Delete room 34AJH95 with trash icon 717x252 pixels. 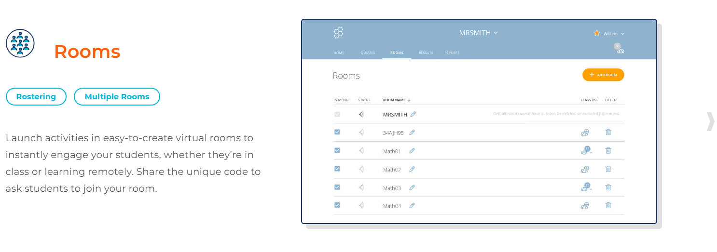pos(608,132)
